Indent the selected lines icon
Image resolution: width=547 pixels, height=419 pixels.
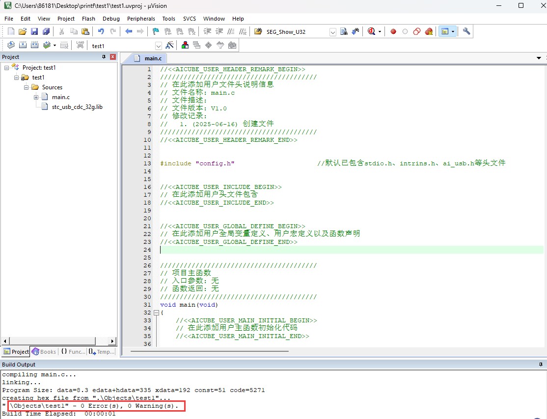207,32
